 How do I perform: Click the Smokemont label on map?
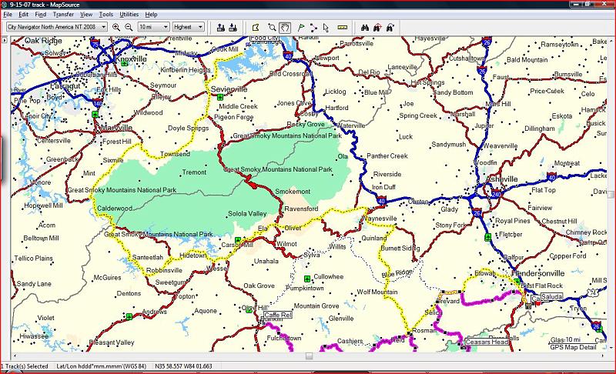point(293,192)
